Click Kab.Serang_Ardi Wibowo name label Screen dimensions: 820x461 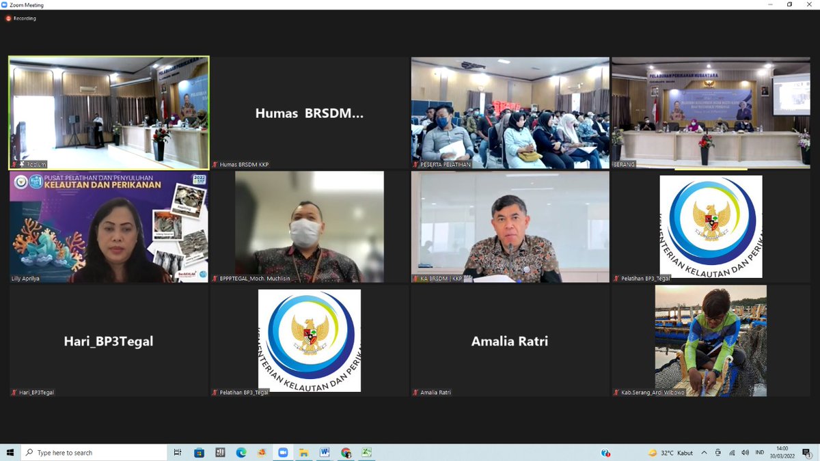652,393
